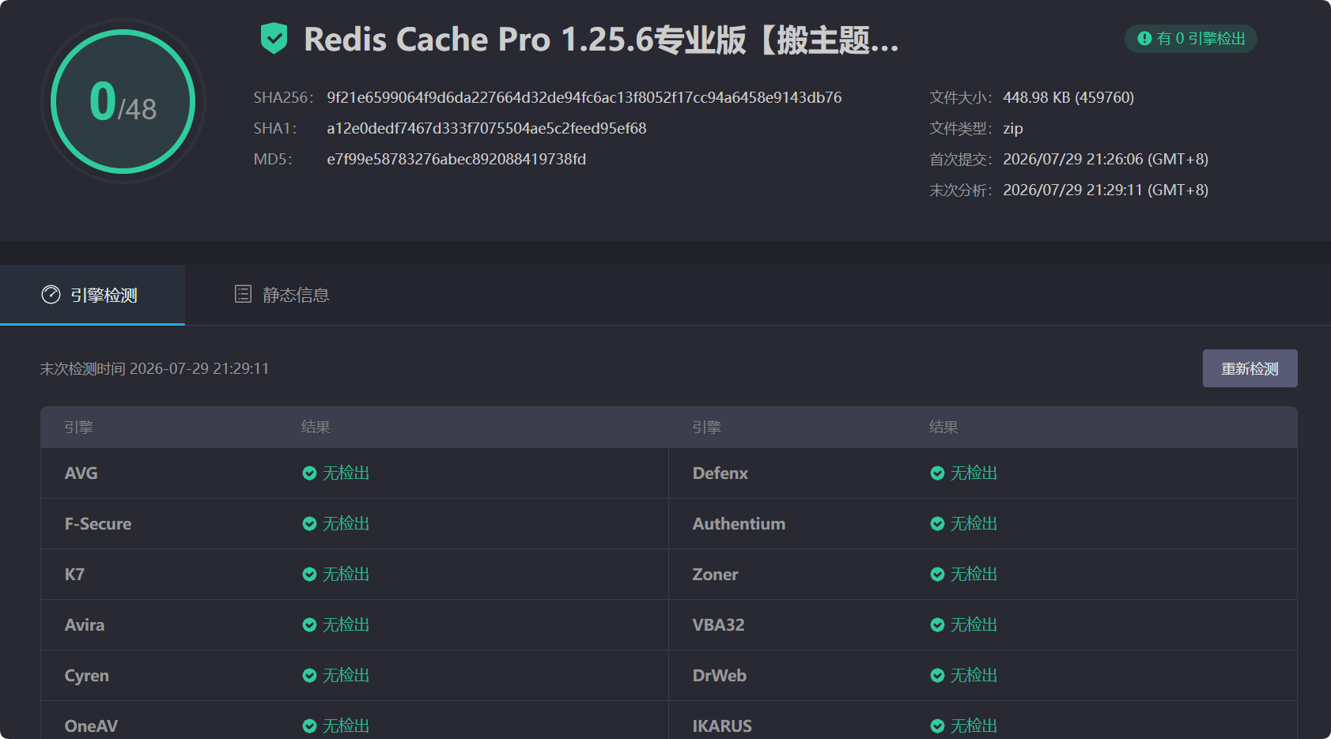Viewport: 1331px width, 739px height.
Task: Click the 首次提交 timestamp value
Action: pos(1106,159)
